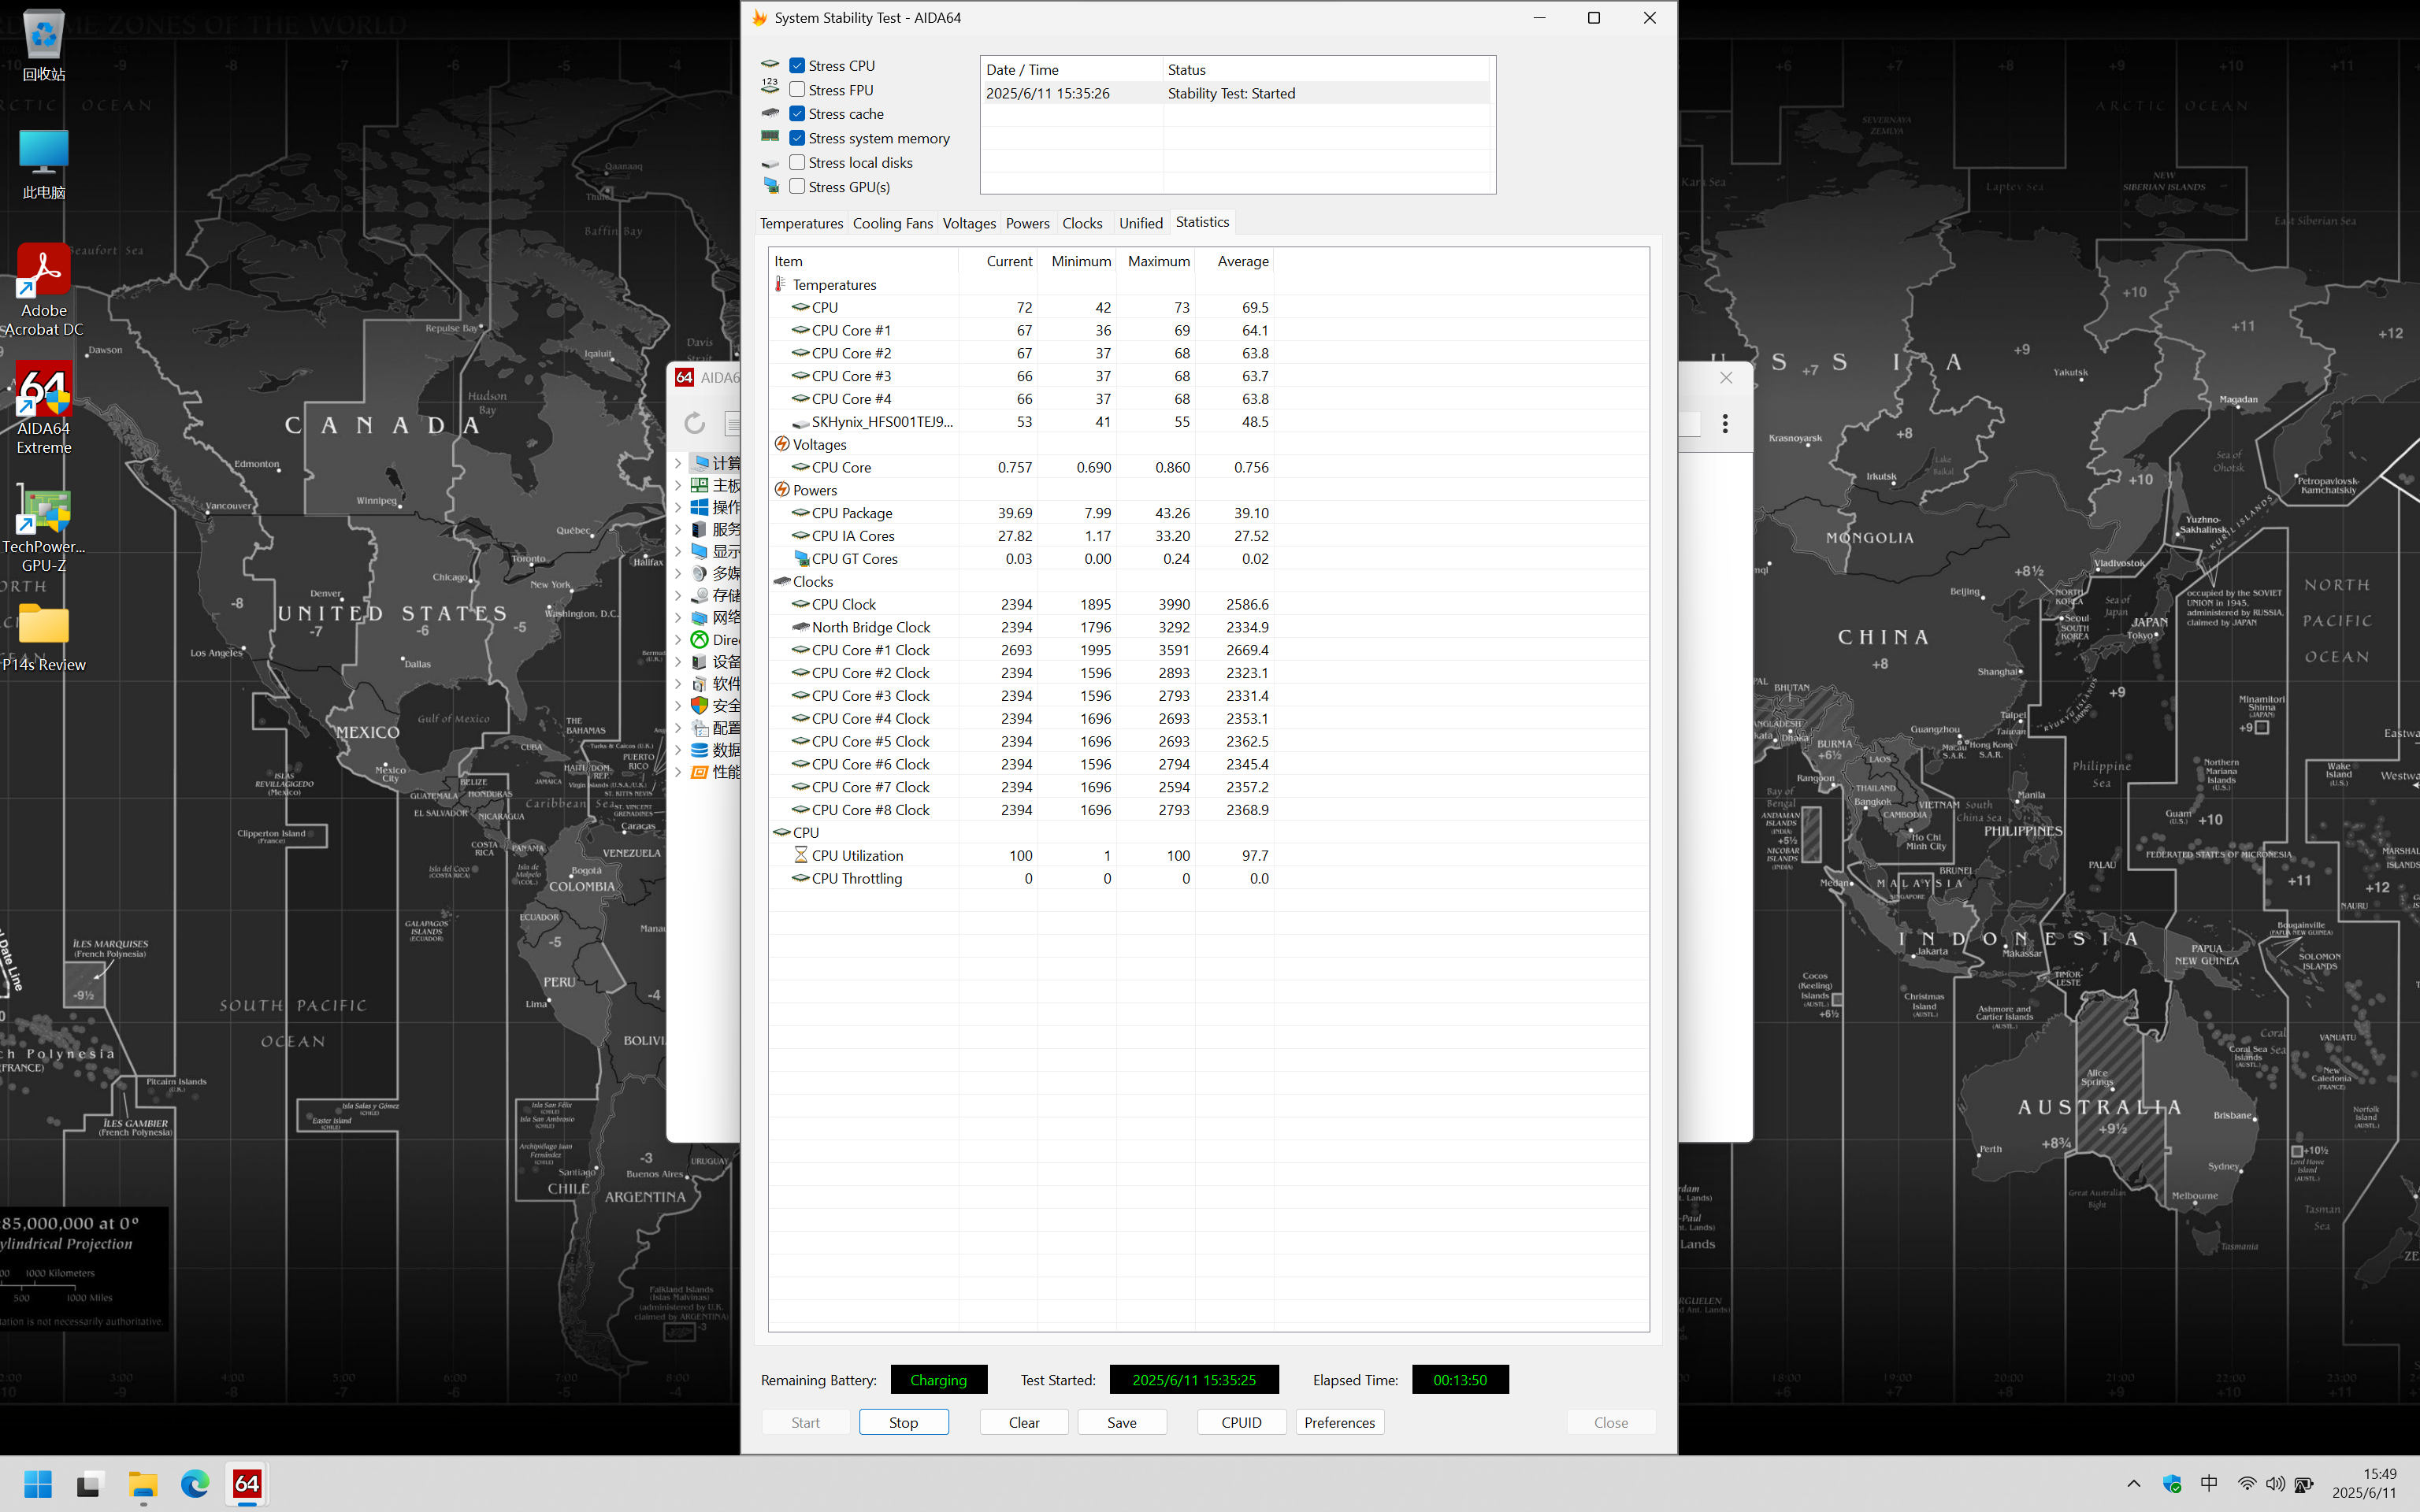Image resolution: width=2420 pixels, height=1512 pixels.
Task: Stop the stability test
Action: pyautogui.click(x=903, y=1422)
